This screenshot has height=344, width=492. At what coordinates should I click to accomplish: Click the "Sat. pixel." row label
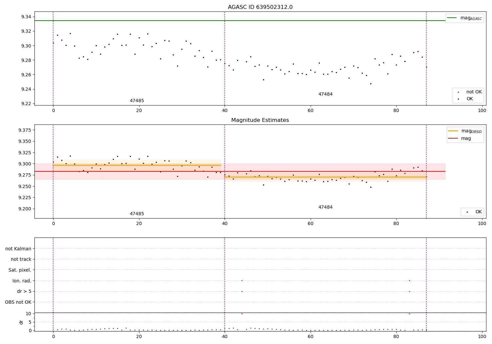click(x=20, y=270)
